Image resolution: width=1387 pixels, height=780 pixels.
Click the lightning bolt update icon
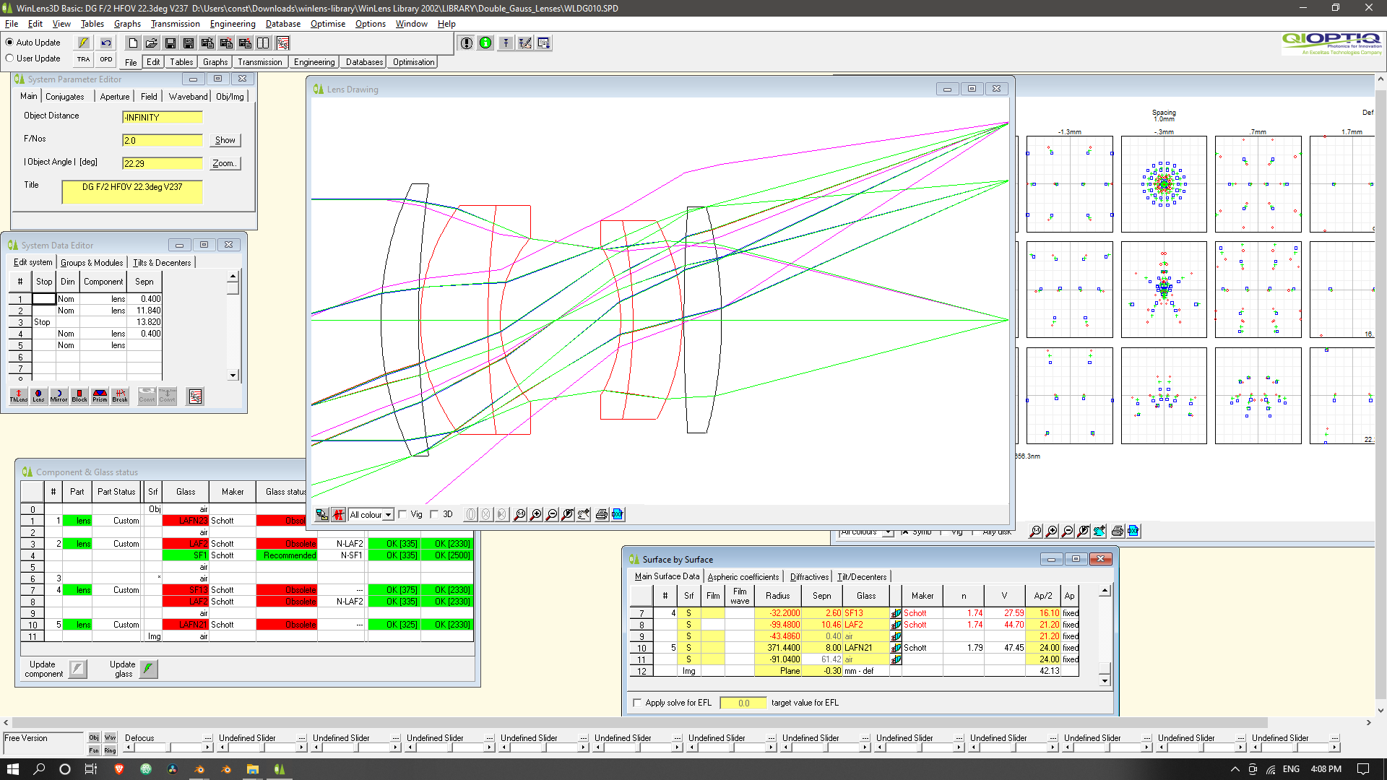84,43
